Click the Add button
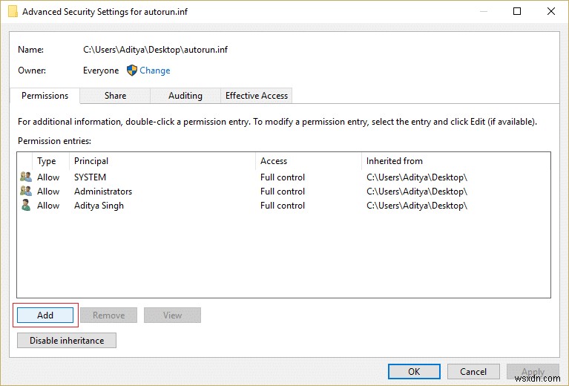Screen dimensions: 569x386 pyautogui.click(x=45, y=315)
